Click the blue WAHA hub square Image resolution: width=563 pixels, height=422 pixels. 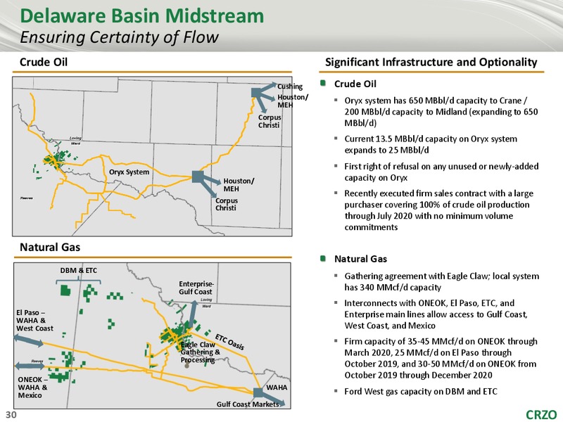(x=258, y=392)
